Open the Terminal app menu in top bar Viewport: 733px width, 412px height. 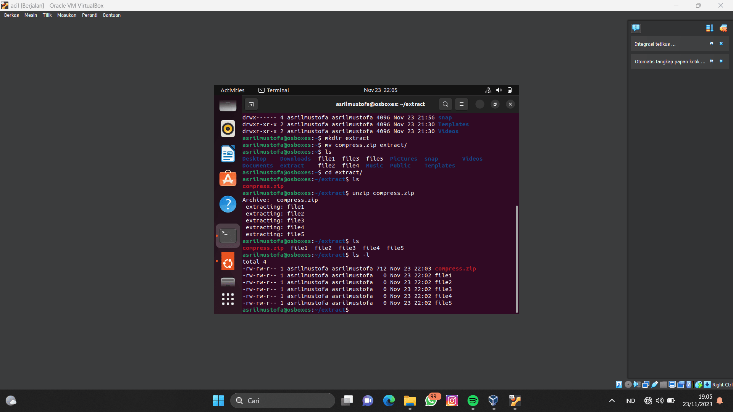click(274, 90)
